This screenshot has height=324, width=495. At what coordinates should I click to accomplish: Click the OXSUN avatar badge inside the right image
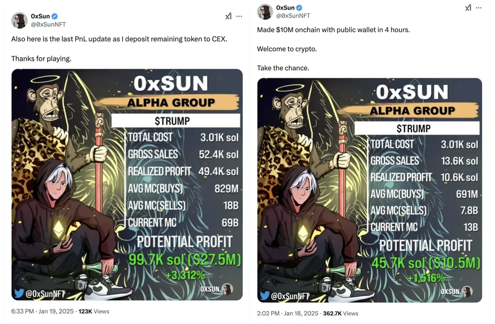[468, 291]
